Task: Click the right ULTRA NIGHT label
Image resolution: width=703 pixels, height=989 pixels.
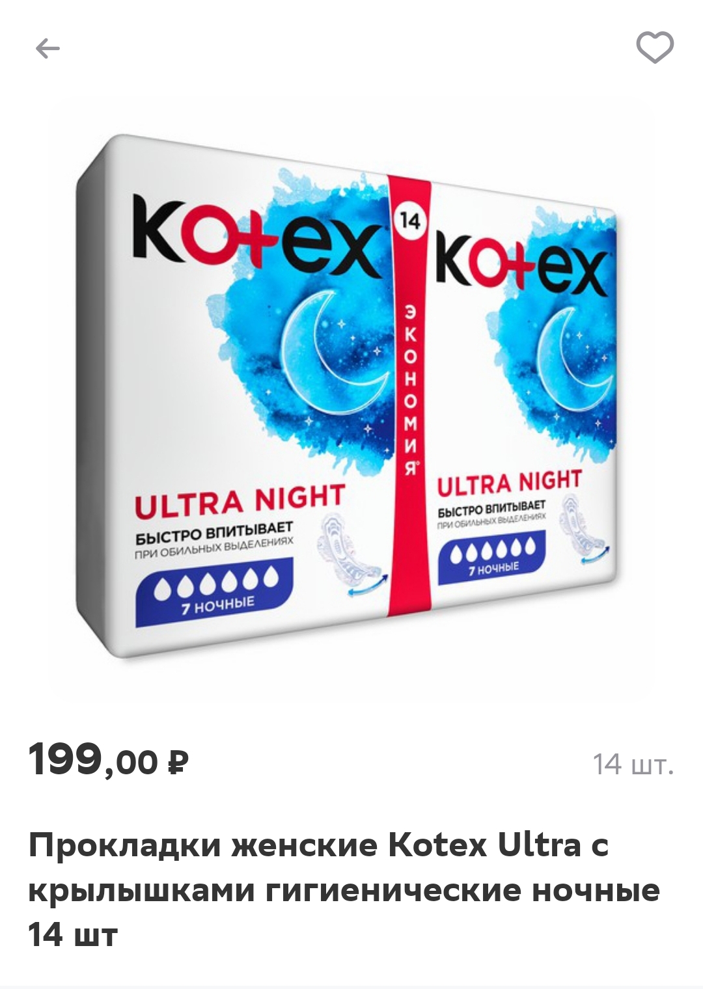Action: tap(509, 482)
